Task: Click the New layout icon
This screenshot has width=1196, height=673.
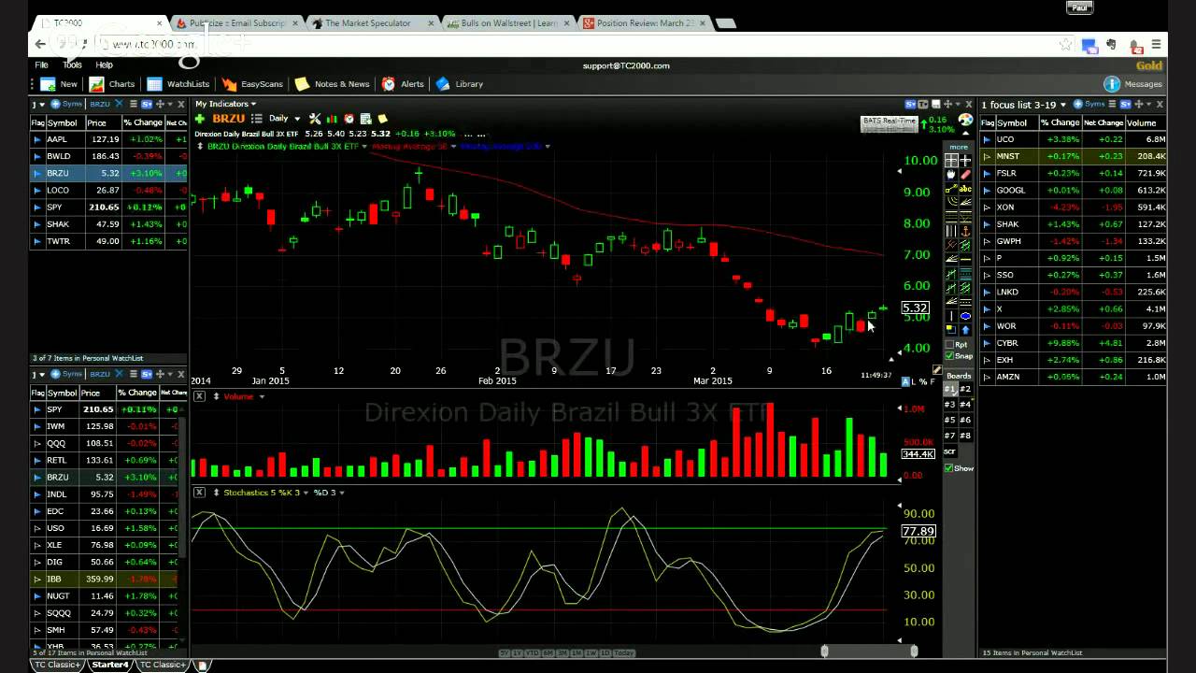Action: [48, 84]
